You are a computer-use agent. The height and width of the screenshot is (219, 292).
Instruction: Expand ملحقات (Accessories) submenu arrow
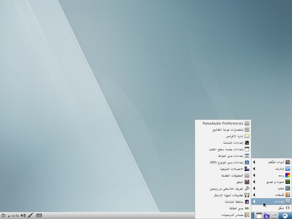254,195
